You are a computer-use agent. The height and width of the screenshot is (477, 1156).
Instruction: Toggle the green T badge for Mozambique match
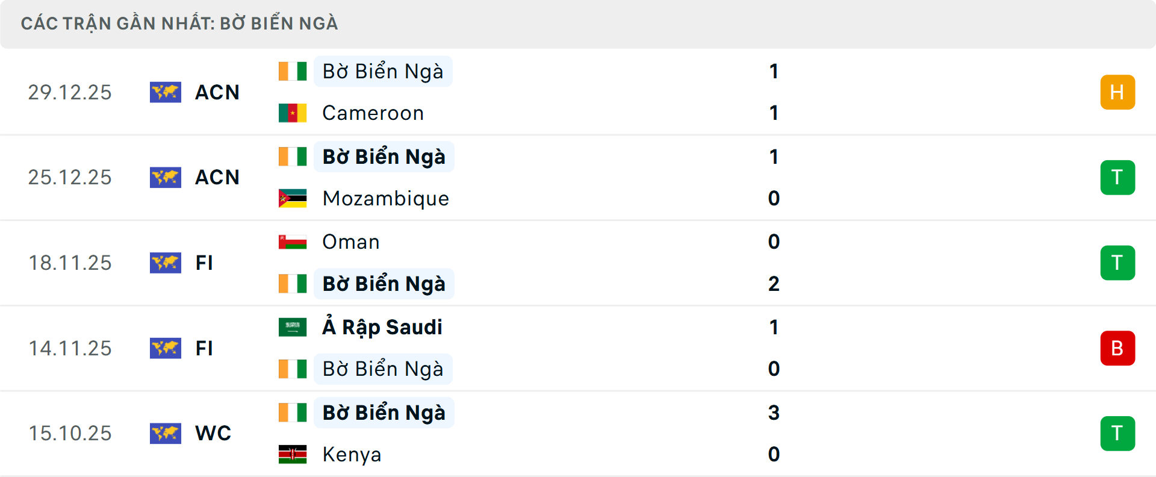pyautogui.click(x=1117, y=177)
